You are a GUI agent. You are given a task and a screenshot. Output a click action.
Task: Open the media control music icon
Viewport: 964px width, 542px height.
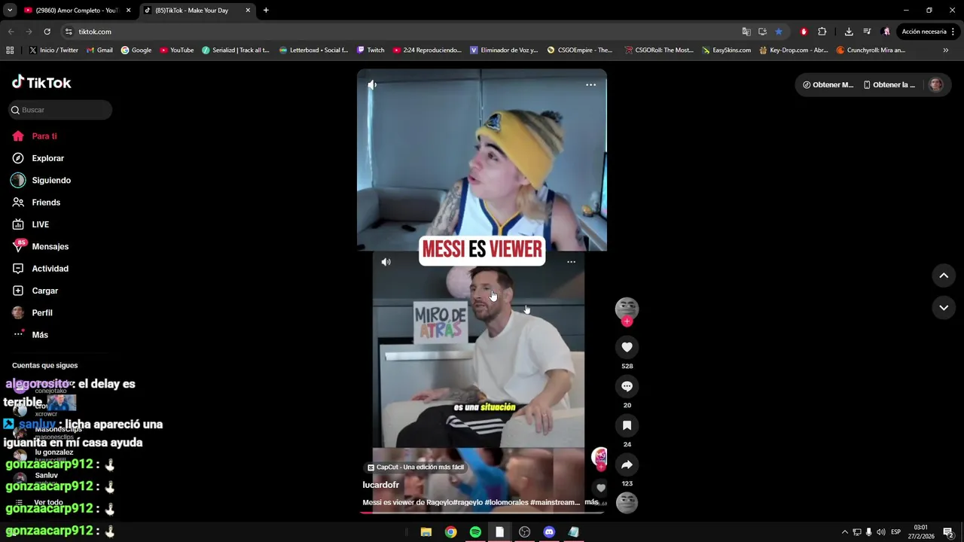pos(867,32)
